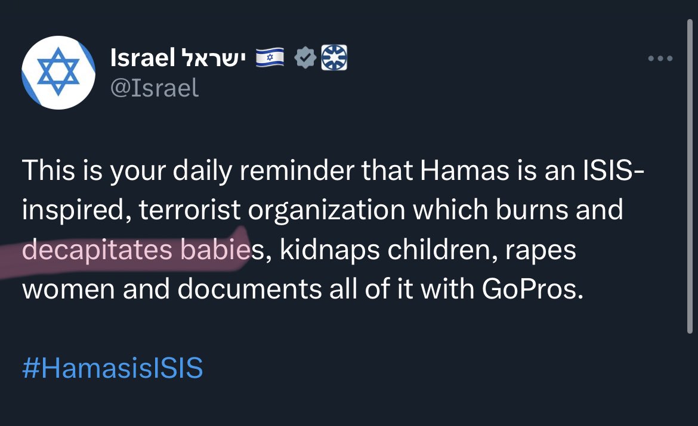Screen dimensions: 698x426
Task: Click the pink highlighted phrase in the tweet
Action: coord(135,250)
